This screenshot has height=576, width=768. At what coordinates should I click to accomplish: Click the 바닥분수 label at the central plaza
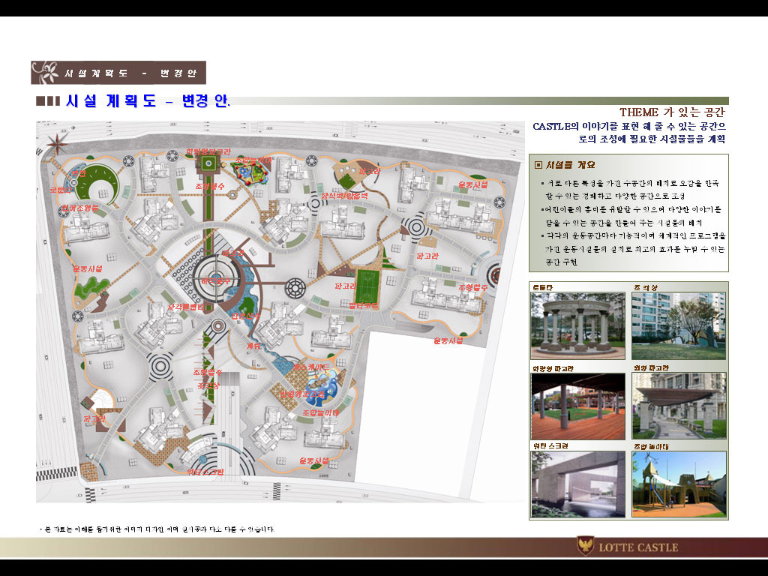click(215, 280)
